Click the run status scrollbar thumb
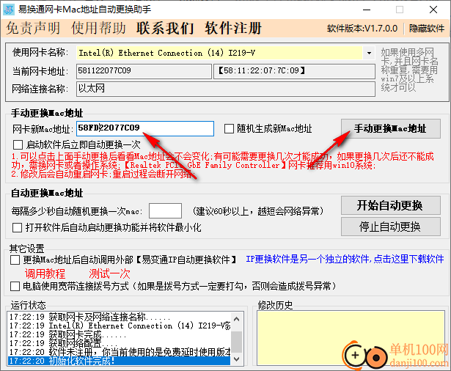 (x=236, y=342)
